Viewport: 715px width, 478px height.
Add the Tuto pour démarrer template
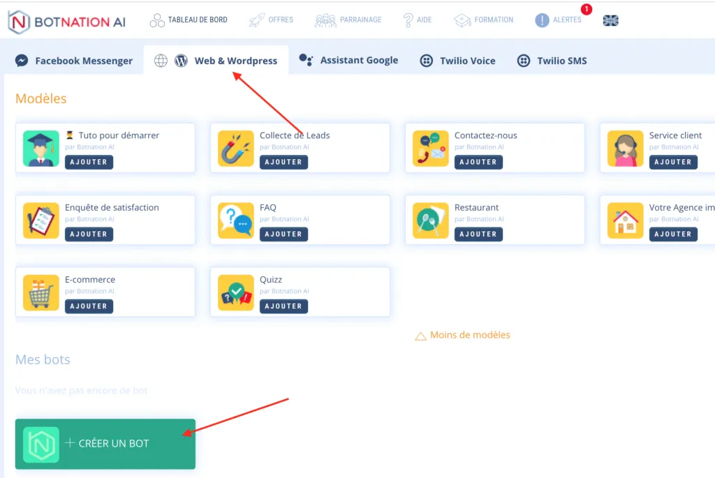[89, 162]
